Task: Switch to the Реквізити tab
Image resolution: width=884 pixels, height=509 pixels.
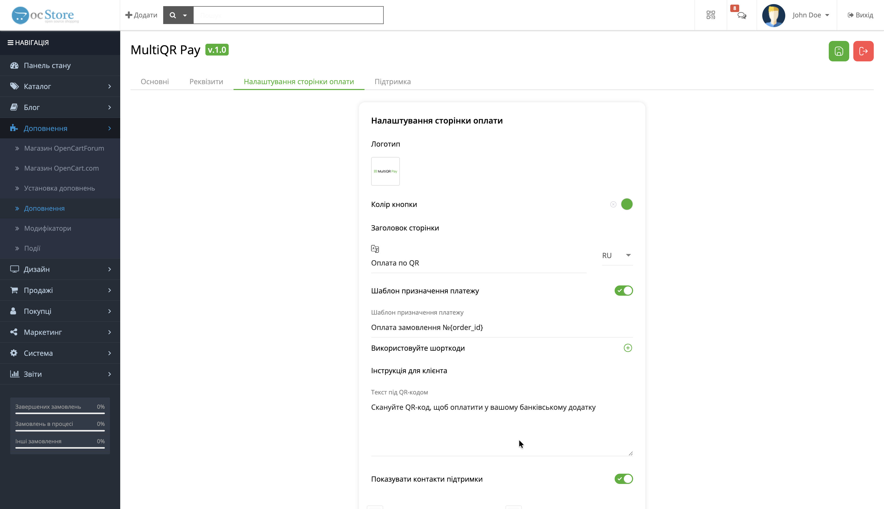Action: click(206, 81)
